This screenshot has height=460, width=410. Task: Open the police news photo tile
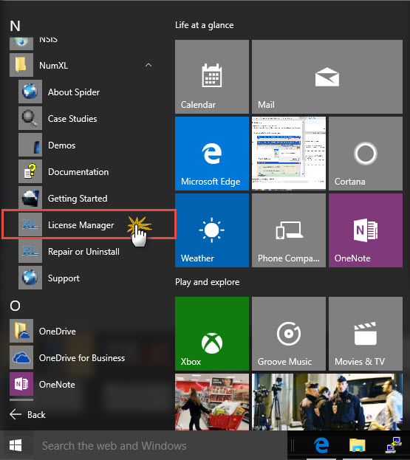pyautogui.click(x=327, y=402)
